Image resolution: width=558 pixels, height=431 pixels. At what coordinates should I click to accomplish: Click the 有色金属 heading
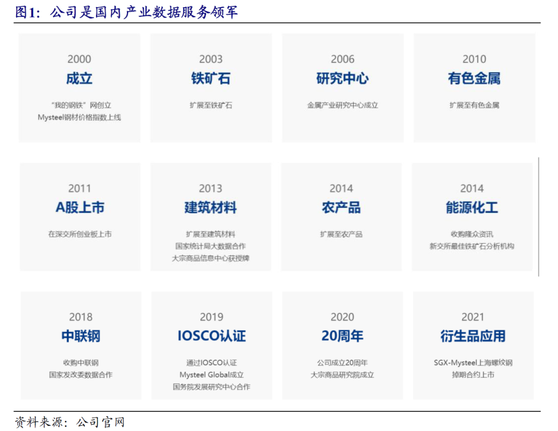pos(474,78)
